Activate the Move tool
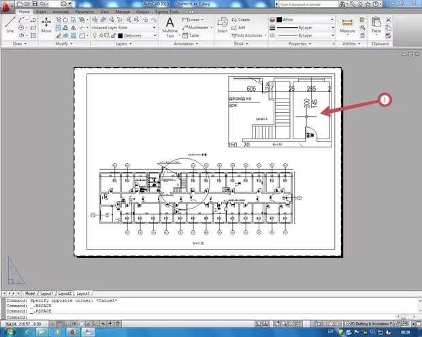 point(46,26)
